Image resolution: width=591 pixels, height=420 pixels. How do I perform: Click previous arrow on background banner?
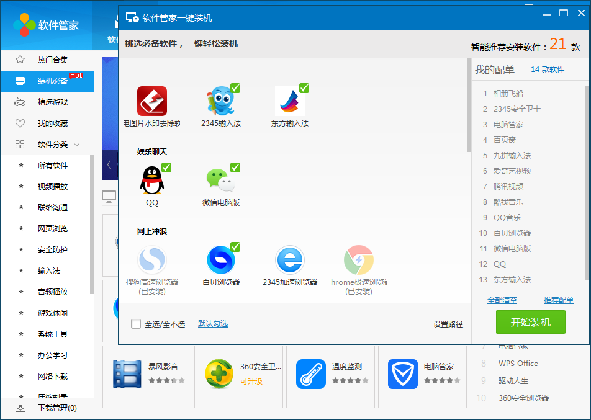pos(109,164)
